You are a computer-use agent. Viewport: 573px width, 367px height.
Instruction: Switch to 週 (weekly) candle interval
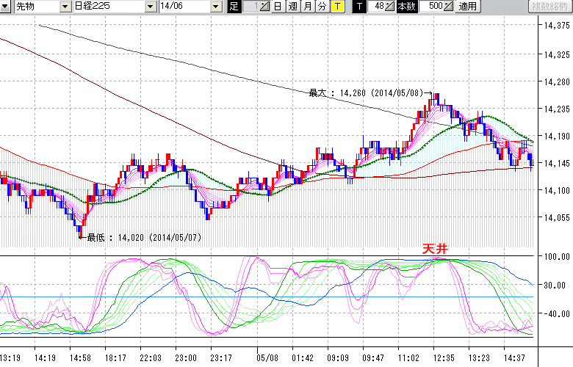(292, 7)
